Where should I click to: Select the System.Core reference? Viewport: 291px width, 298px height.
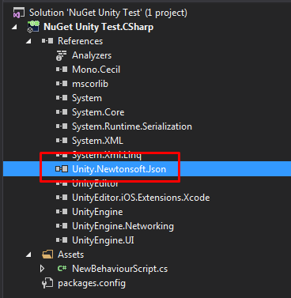[x=98, y=112]
